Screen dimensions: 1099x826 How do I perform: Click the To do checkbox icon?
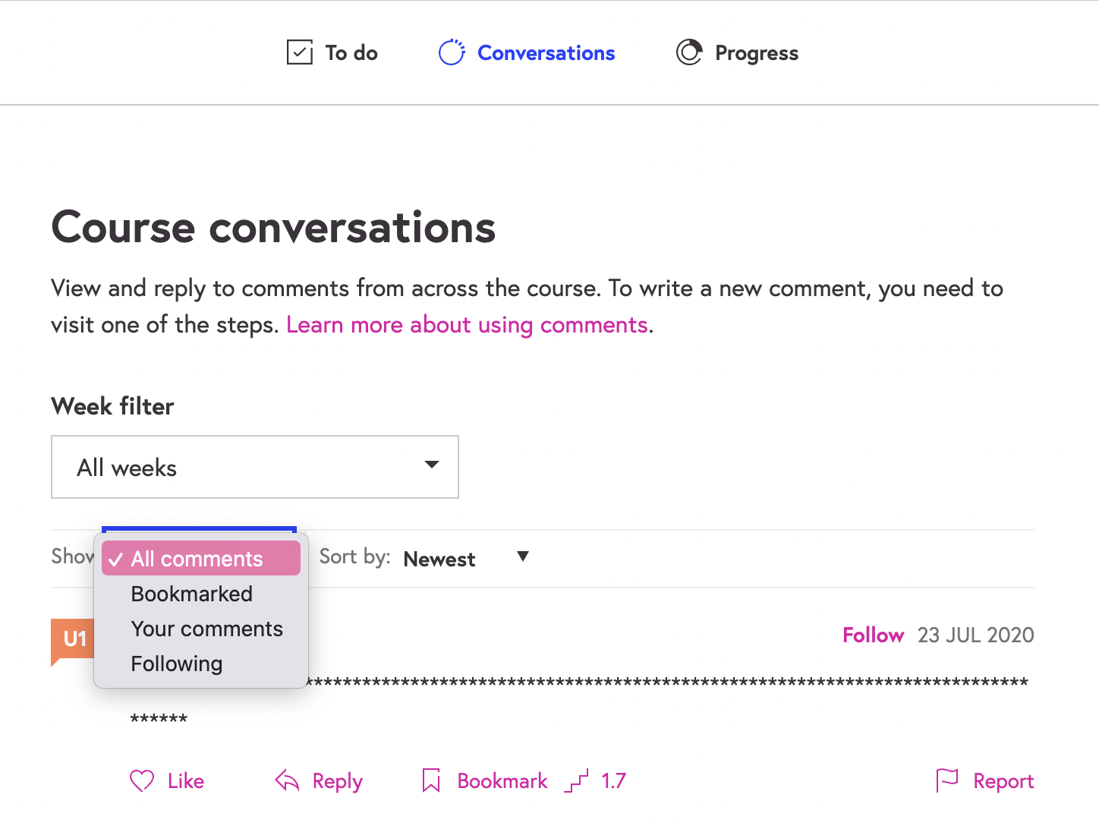(299, 52)
